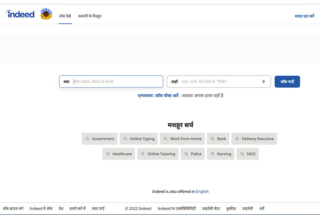This screenshot has height=215, width=320.
Task: Focus the कहाँ location input field
Action: (x=219, y=82)
